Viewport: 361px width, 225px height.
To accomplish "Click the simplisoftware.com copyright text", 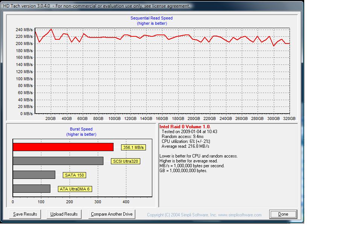I will [204, 215].
